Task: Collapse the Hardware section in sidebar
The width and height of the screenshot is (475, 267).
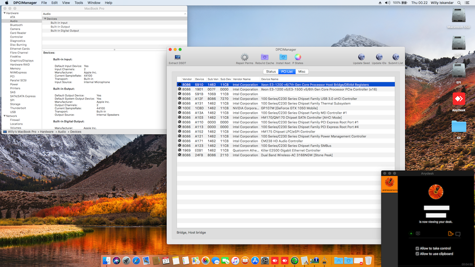Action: 4,13
